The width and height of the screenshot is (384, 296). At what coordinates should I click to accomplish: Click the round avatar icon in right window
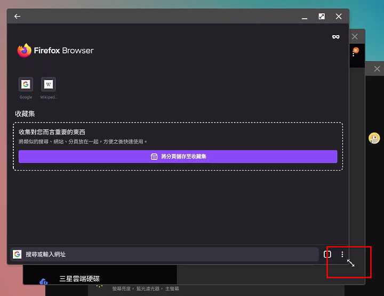(374, 138)
